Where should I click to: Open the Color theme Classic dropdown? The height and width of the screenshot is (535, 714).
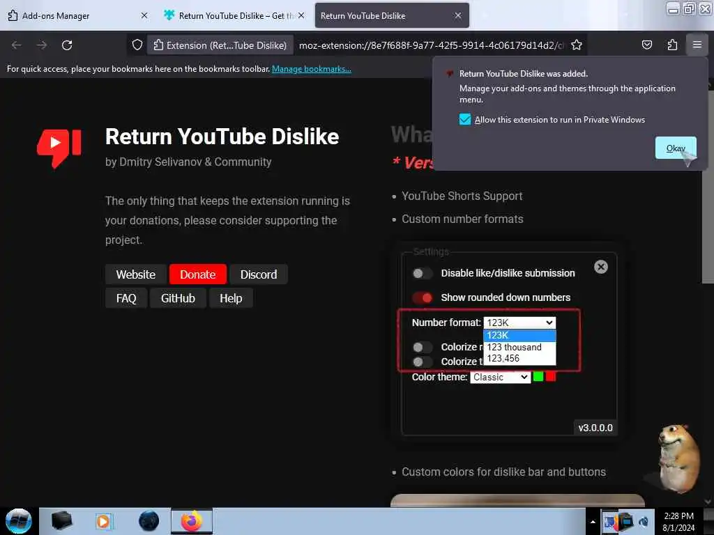pos(501,377)
